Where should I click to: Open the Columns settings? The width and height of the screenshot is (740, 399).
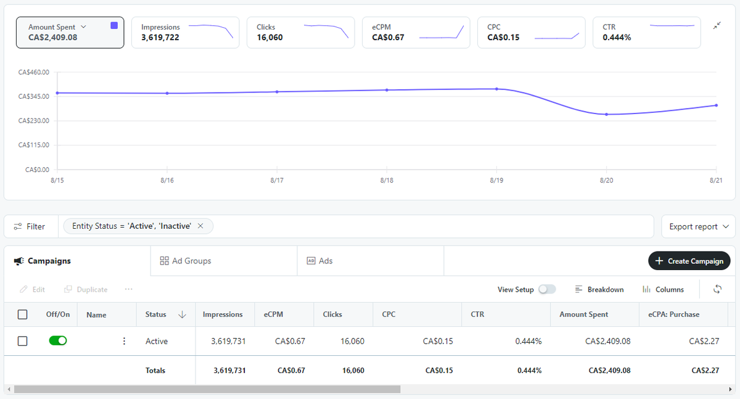pos(663,289)
